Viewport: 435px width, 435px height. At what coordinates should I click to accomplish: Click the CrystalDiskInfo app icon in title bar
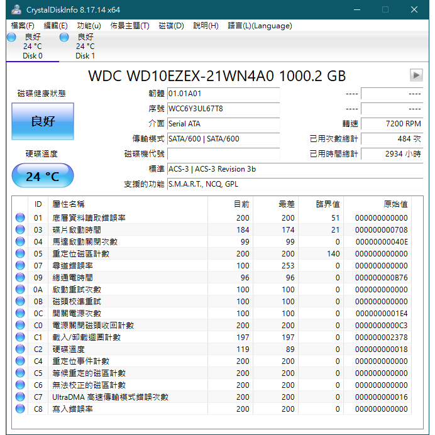(16, 9)
